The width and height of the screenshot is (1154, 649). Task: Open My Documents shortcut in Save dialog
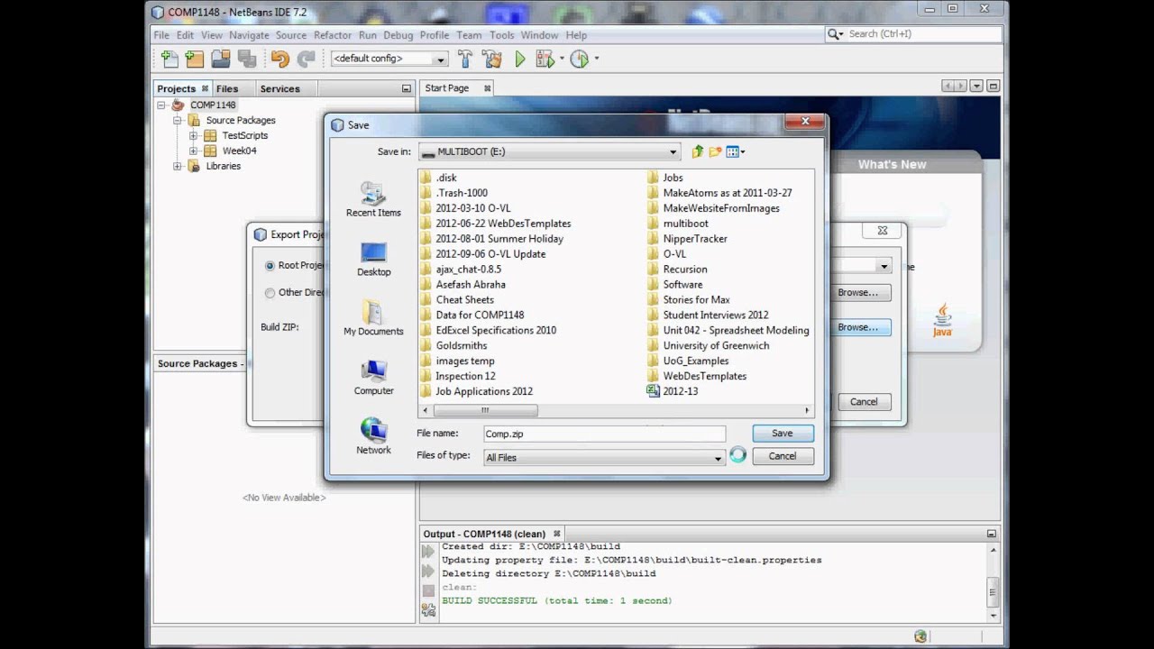[373, 318]
